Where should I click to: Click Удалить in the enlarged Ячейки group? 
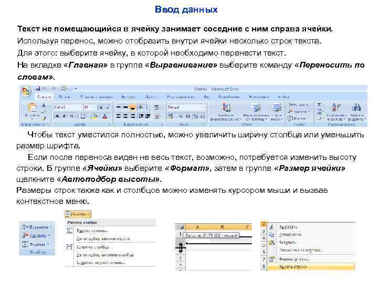pyautogui.click(x=36, y=236)
